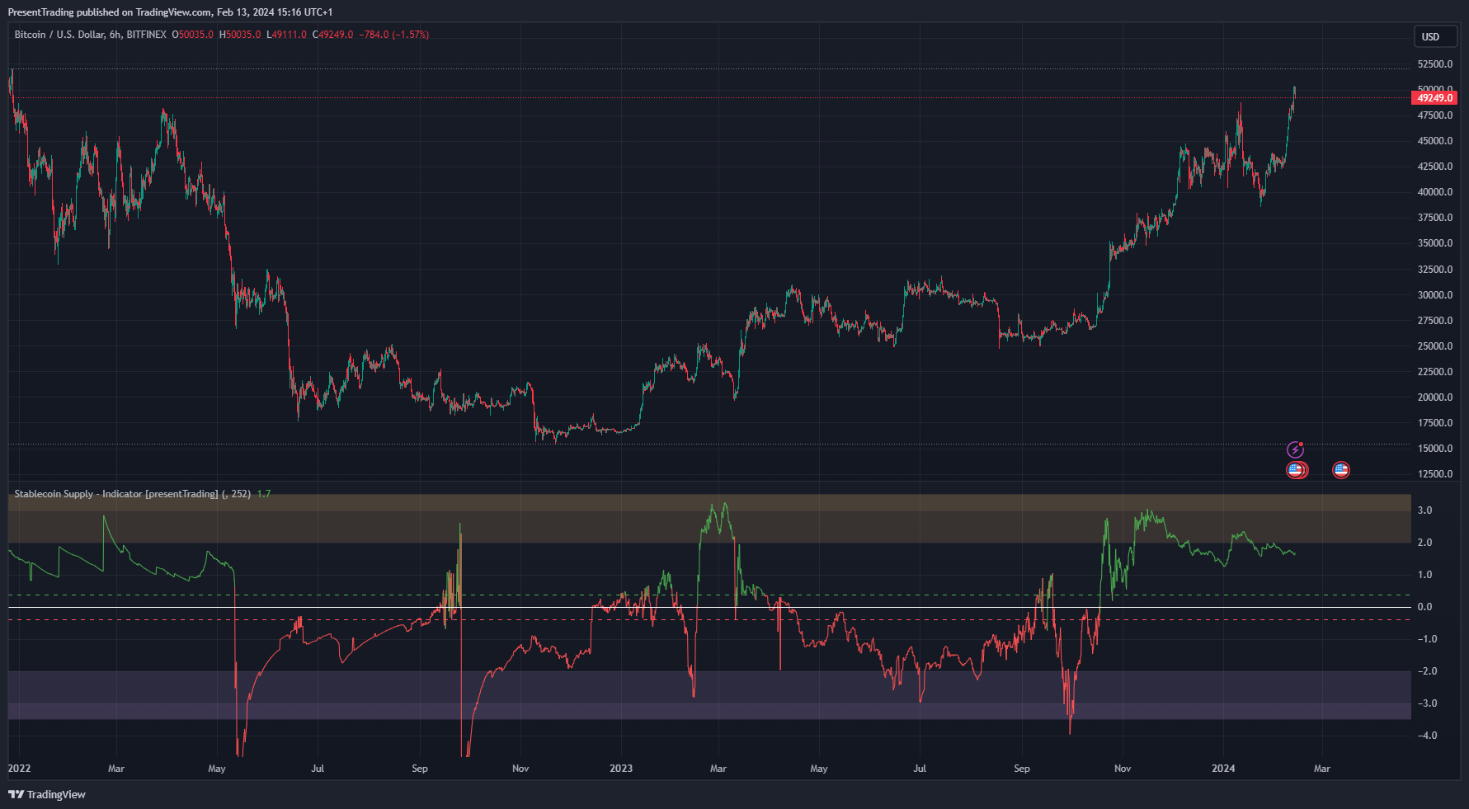
Task: Click the 20000.0 price axis label
Action: [x=1435, y=397]
